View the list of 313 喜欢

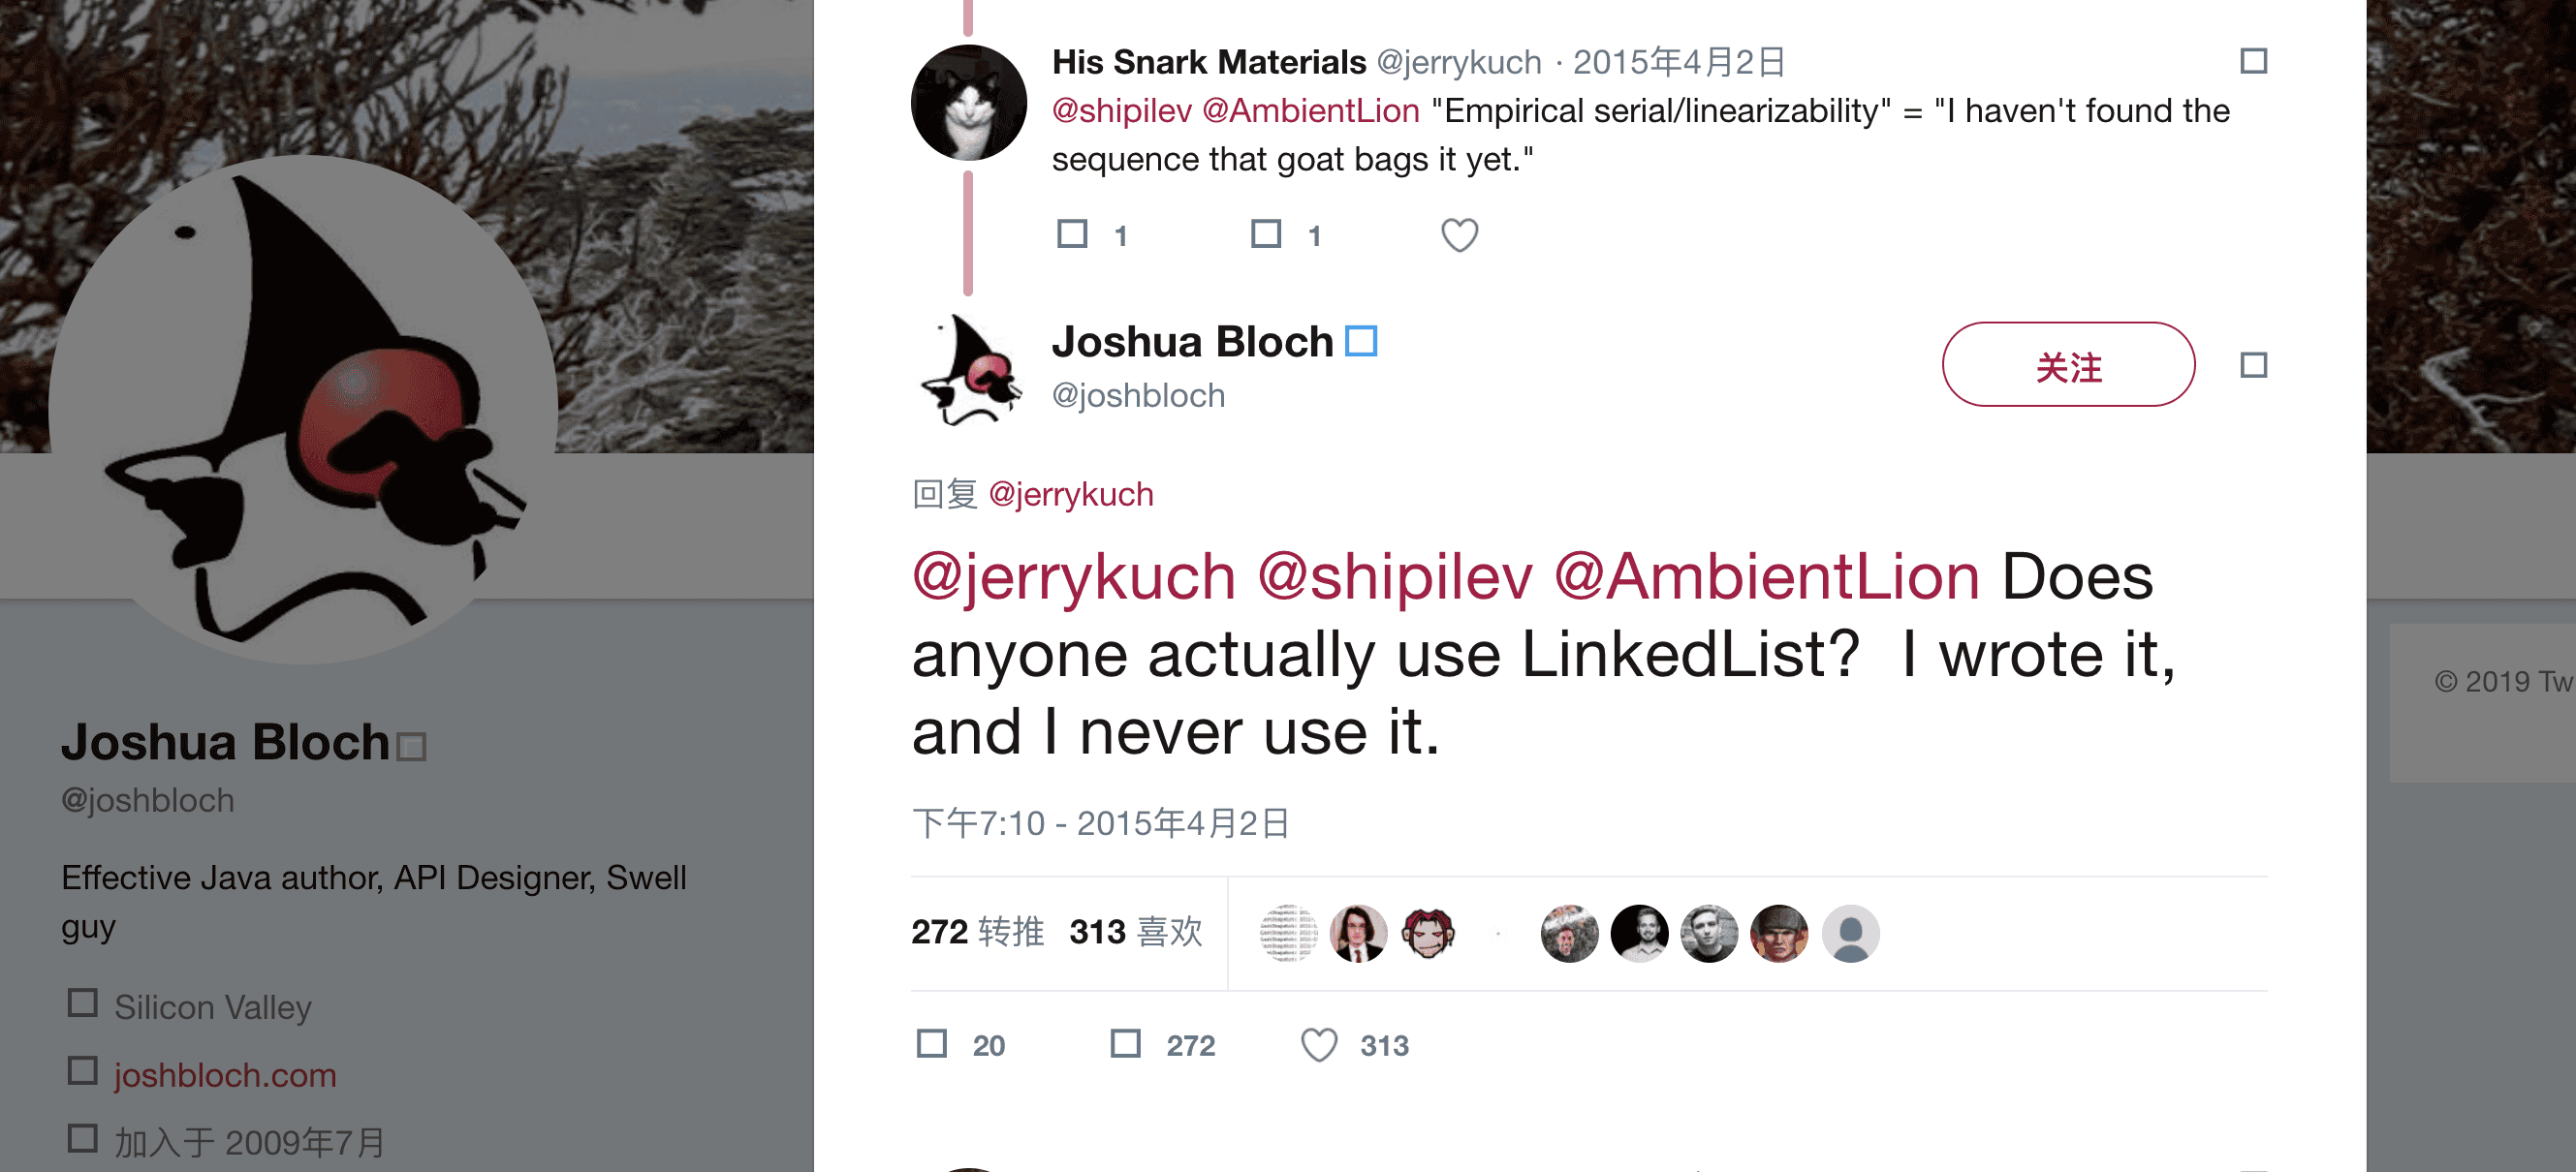[x=1135, y=932]
